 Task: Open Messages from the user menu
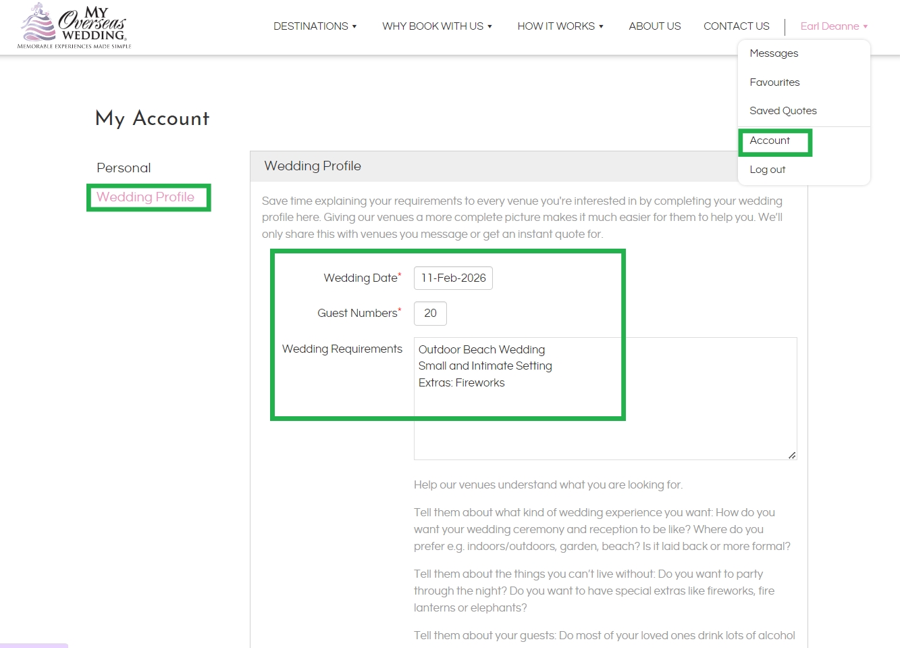coord(774,53)
